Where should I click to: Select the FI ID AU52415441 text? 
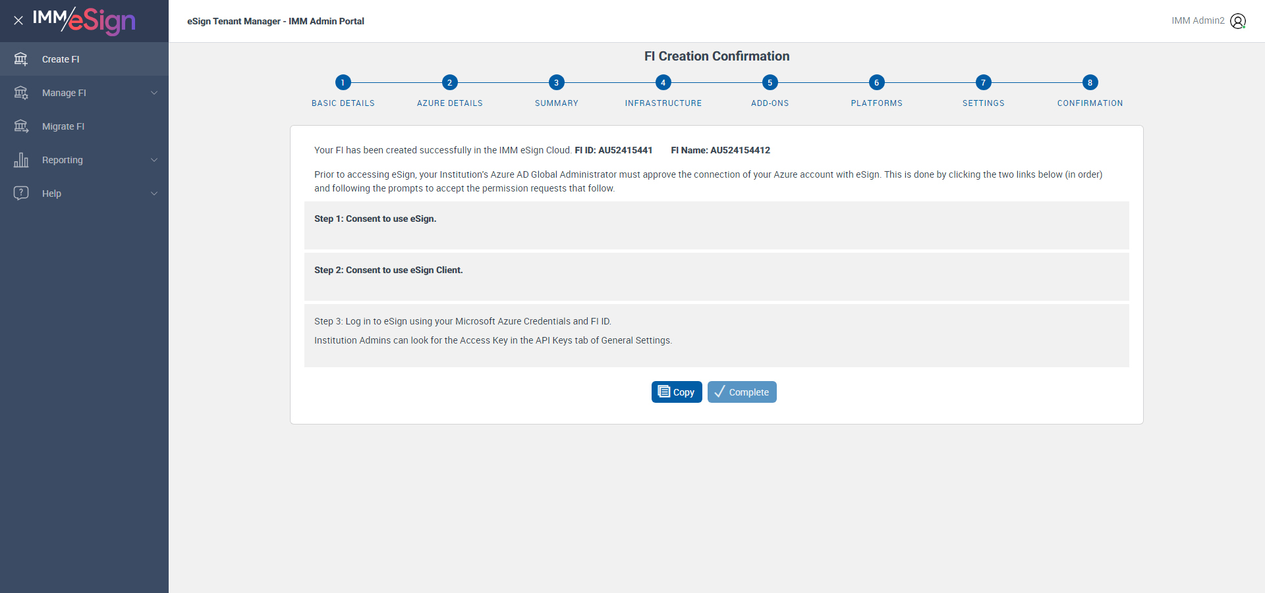tap(613, 150)
